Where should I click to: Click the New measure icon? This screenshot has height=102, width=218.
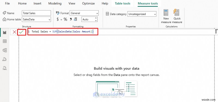(166, 13)
